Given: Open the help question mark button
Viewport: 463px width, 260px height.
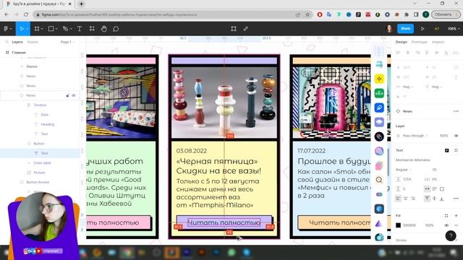Looking at the screenshot, I should [451, 235].
